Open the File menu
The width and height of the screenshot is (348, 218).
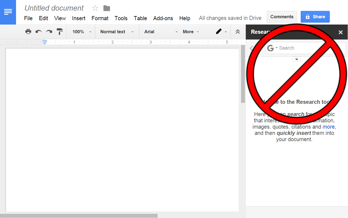[28, 18]
